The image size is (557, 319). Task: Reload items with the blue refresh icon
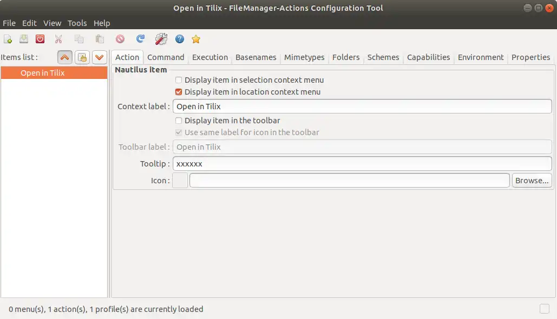141,39
